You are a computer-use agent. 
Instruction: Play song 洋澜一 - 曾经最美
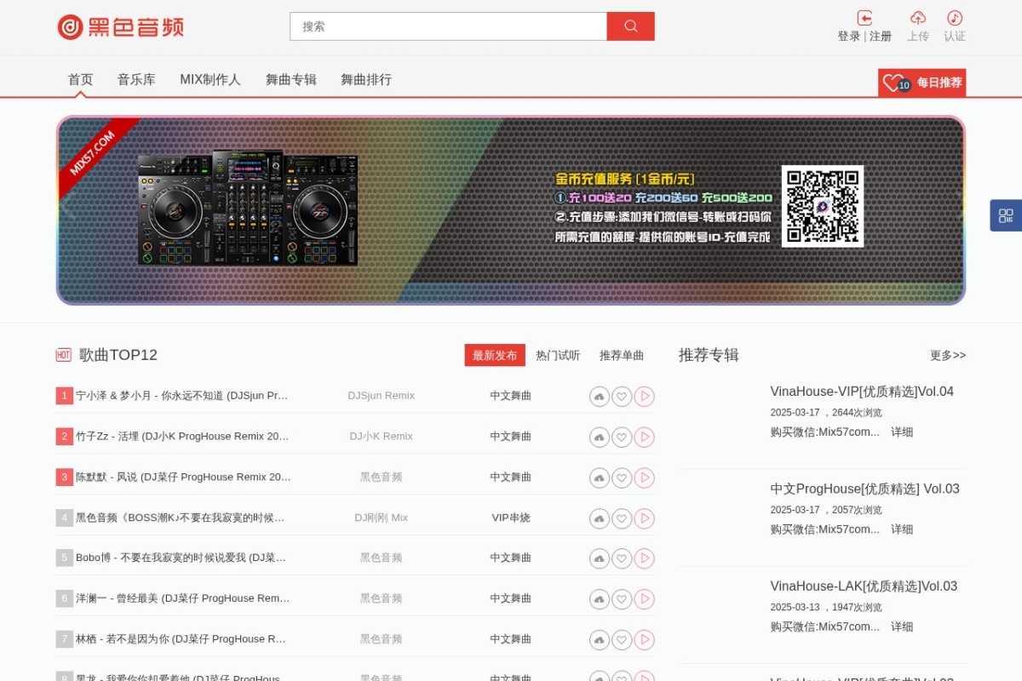click(644, 599)
